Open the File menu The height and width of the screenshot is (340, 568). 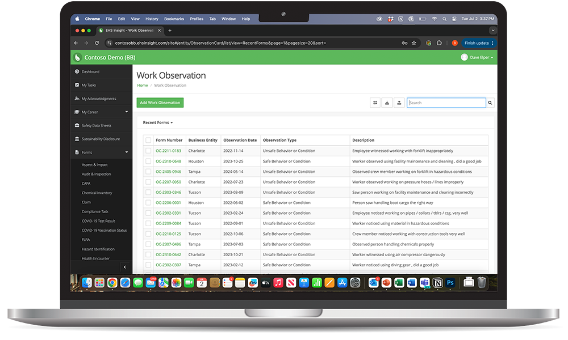[x=108, y=19]
